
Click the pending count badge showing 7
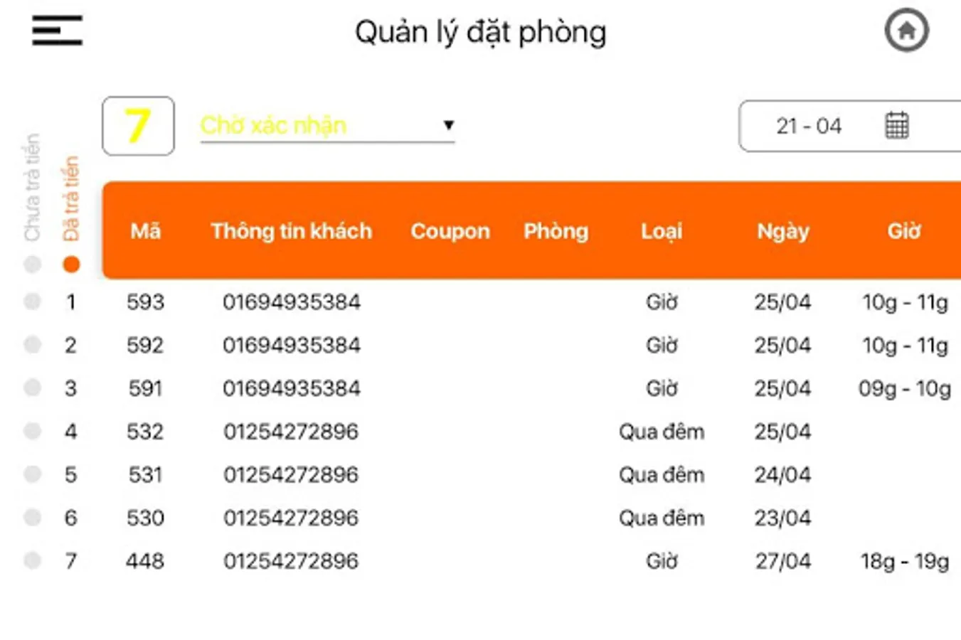(138, 126)
